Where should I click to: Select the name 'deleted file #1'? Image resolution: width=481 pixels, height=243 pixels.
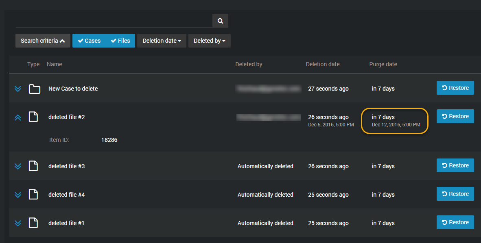click(67, 223)
